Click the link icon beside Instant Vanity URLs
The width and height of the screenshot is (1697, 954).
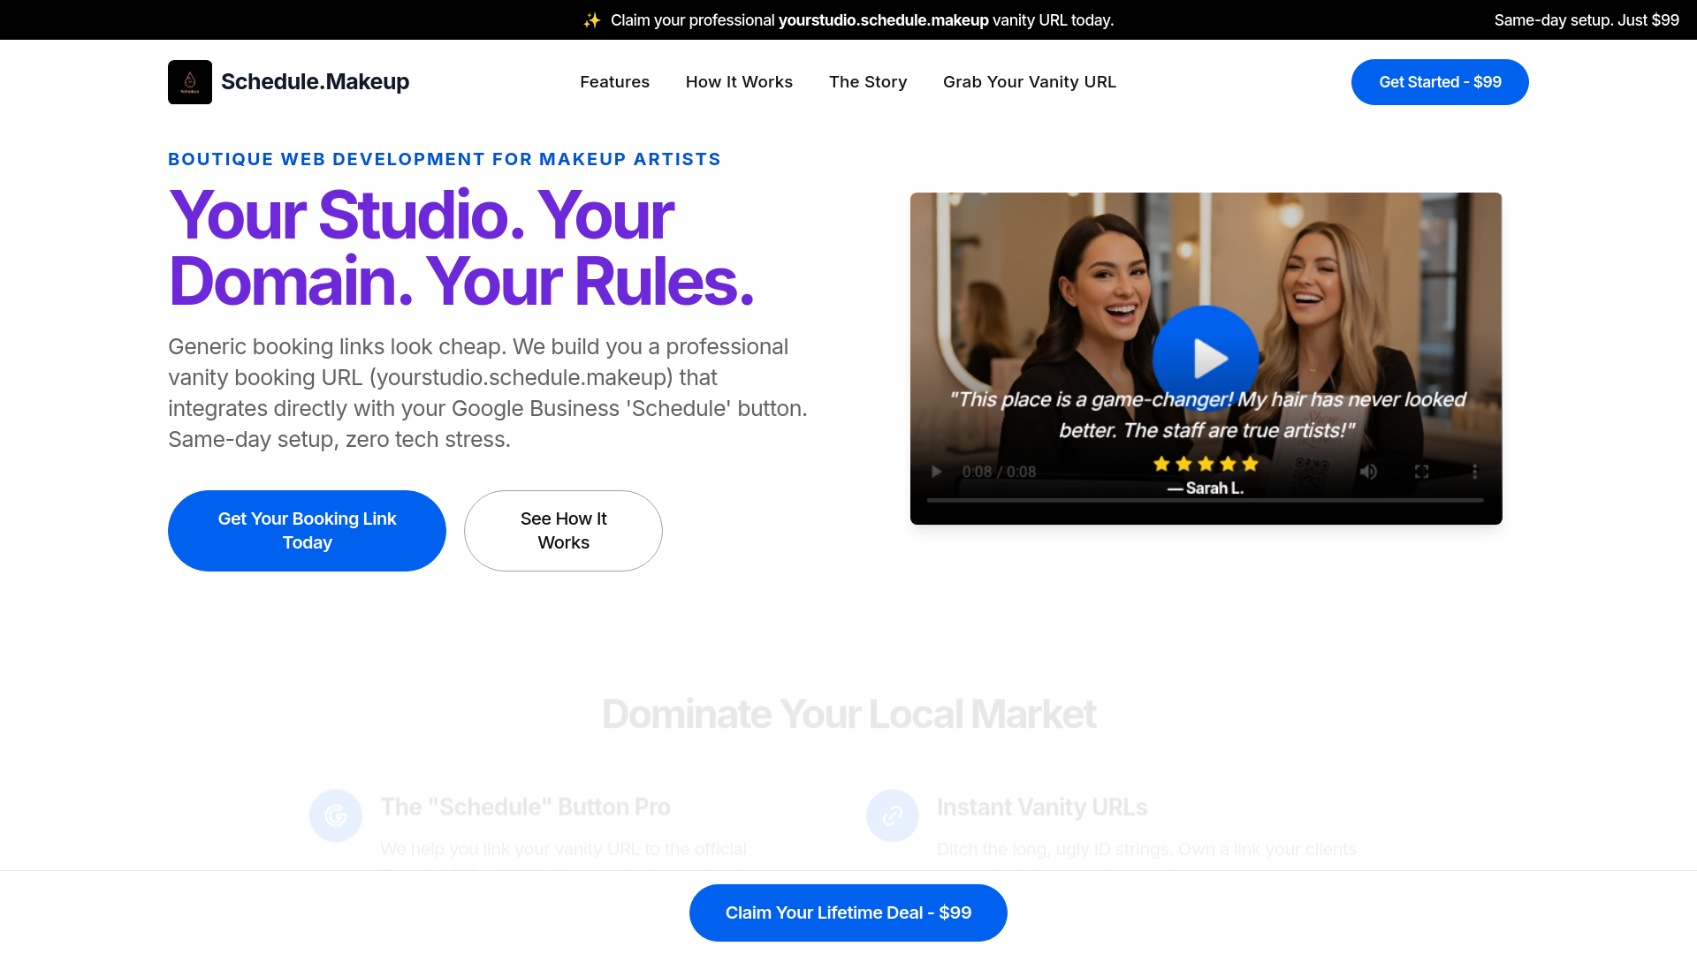[x=893, y=815]
